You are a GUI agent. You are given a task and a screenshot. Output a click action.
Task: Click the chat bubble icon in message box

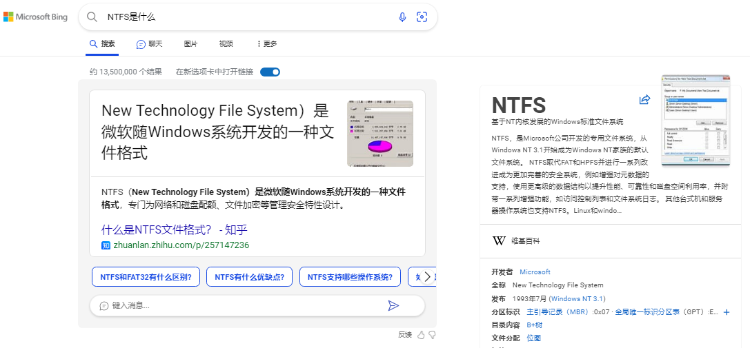click(103, 306)
